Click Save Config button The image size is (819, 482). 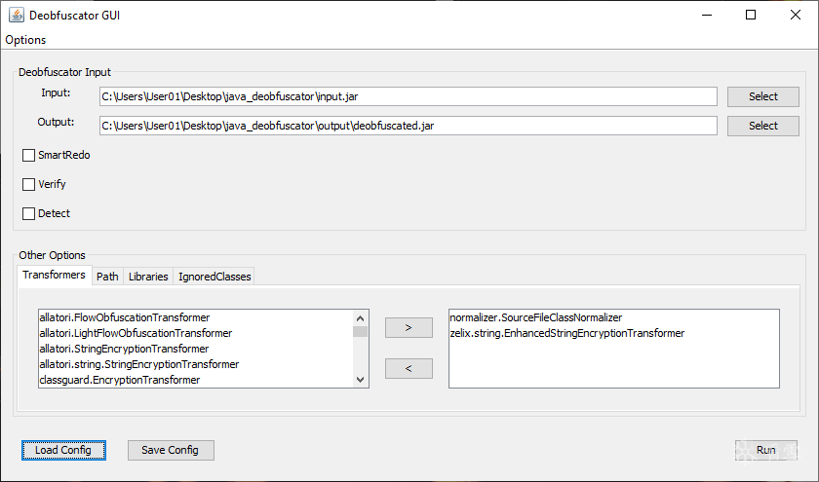click(171, 450)
